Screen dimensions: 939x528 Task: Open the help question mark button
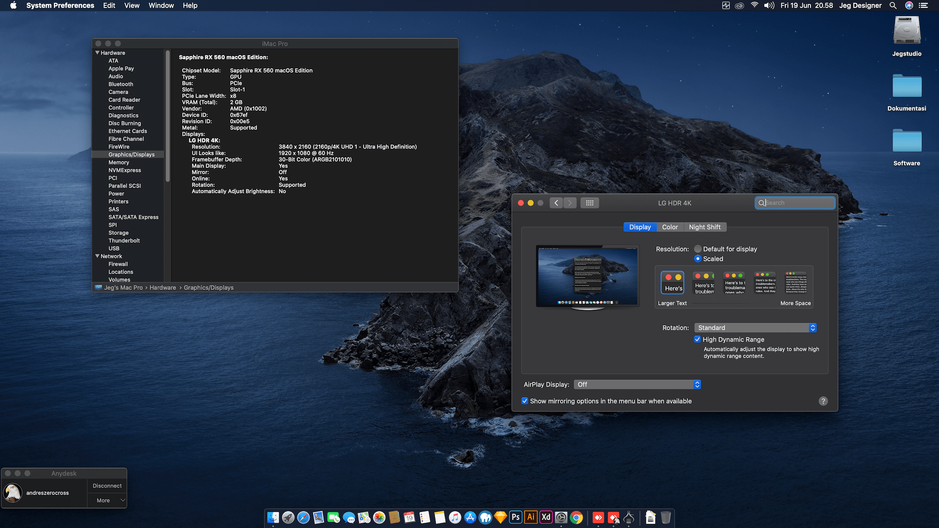[x=823, y=401]
